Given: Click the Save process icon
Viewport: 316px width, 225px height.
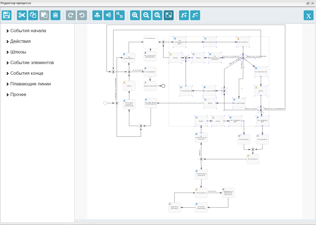Looking at the screenshot, I should point(7,15).
